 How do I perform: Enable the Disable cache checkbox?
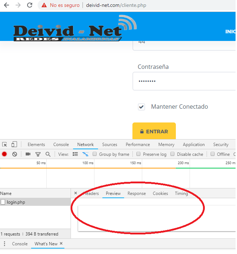[173, 154]
